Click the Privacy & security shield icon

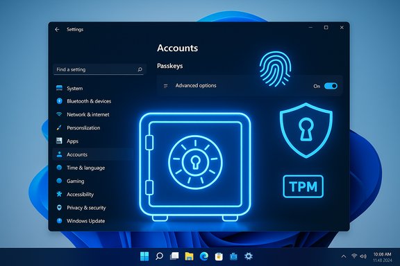[x=59, y=207]
